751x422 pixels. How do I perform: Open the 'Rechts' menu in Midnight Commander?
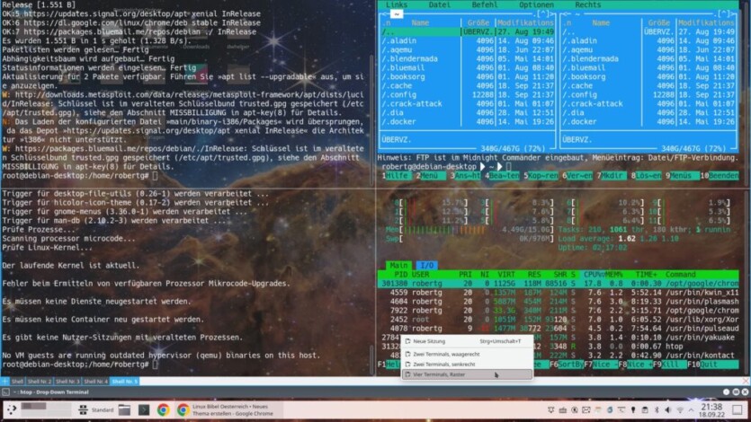coord(587,4)
